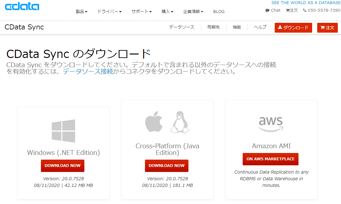Click the red 注文 button
This screenshot has height=204, width=341.
pos(327,28)
